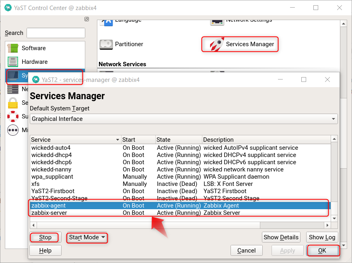Viewport: 352px width, 263px height.
Task: Select the YaST2-Second-Stage service row
Action: tap(181, 198)
